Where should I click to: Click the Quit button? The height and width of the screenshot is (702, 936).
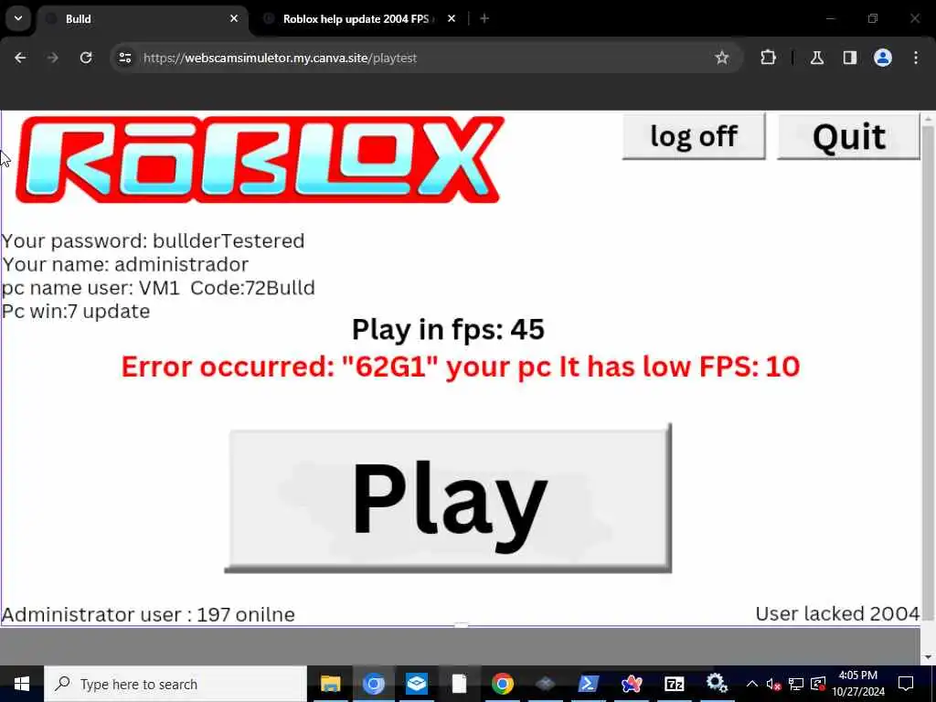coord(848,137)
